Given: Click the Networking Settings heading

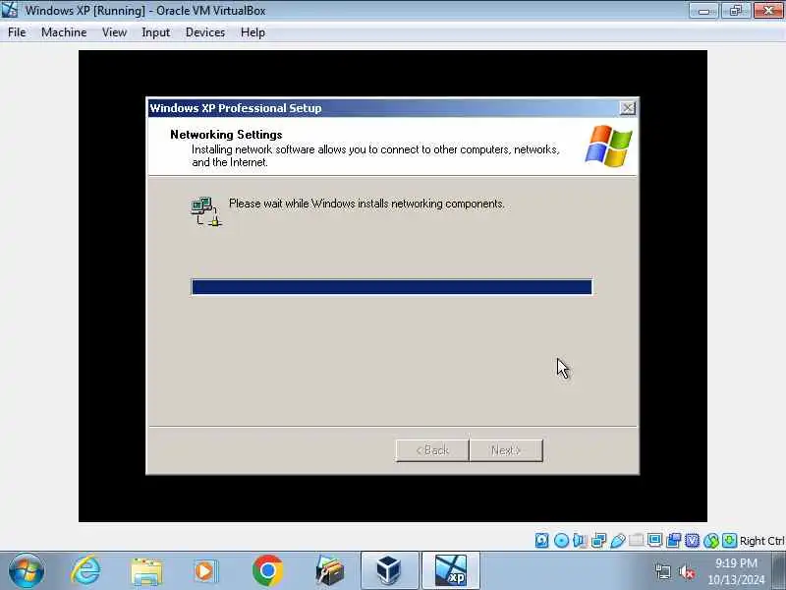Looking at the screenshot, I should click(226, 135).
